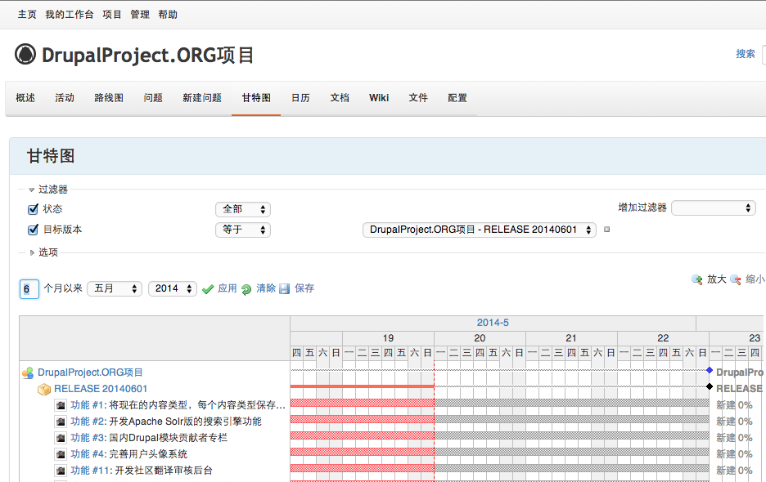This screenshot has height=482, width=766.
Task: Click the 应用 link
Action: pyautogui.click(x=228, y=288)
